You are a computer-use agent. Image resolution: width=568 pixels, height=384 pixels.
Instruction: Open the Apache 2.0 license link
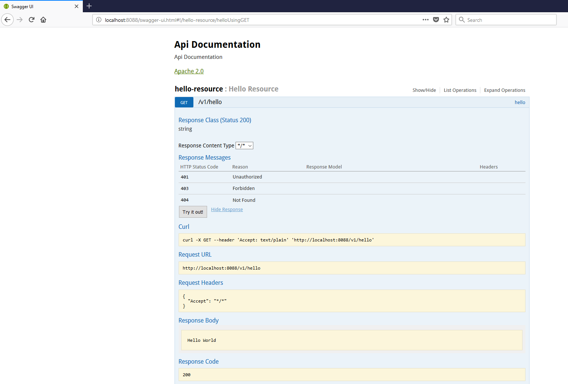(189, 71)
